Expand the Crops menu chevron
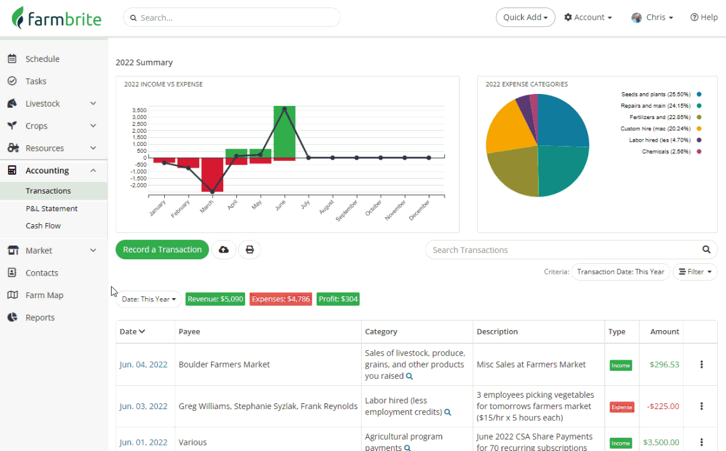Viewport: 726px width, 451px height. coord(93,125)
